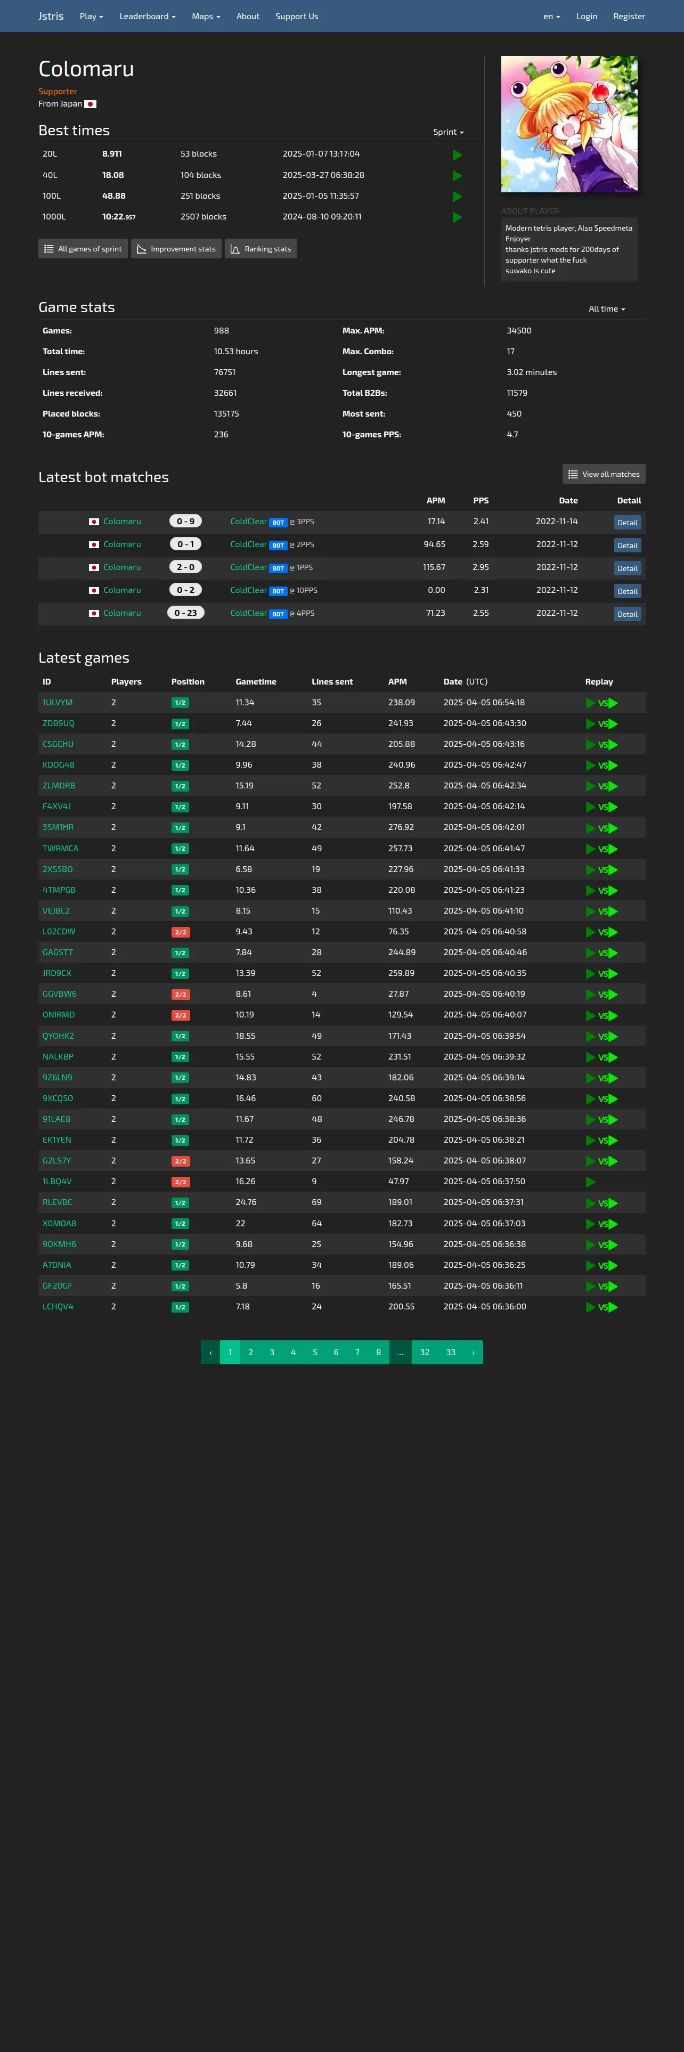Play the replay for game LCHQV4
This screenshot has height=2052, width=684.
coord(591,1307)
